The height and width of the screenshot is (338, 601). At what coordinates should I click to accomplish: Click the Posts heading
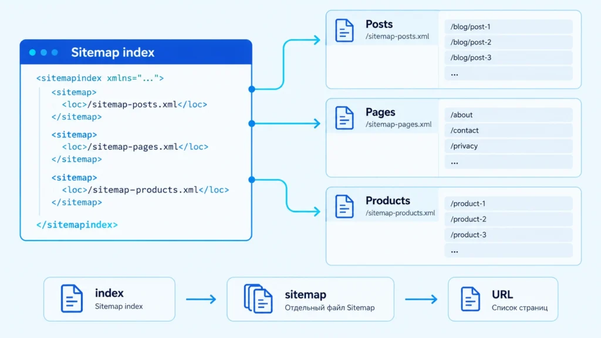click(x=379, y=24)
